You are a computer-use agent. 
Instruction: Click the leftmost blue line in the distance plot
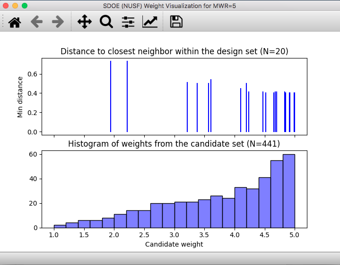tap(111, 97)
